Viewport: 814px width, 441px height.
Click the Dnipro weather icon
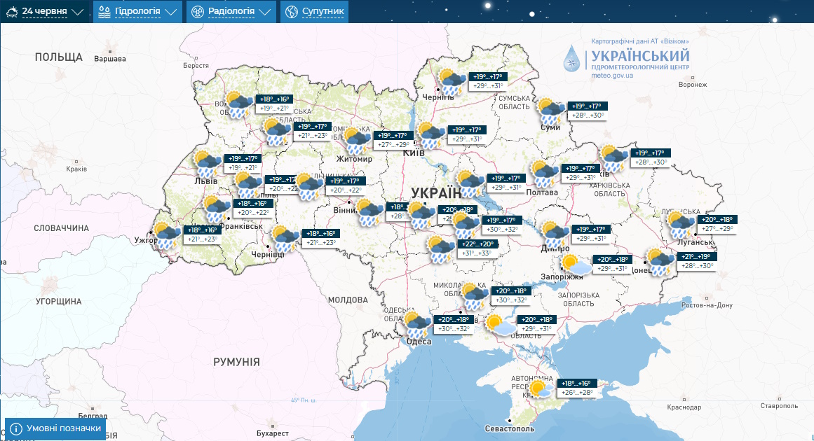point(555,234)
